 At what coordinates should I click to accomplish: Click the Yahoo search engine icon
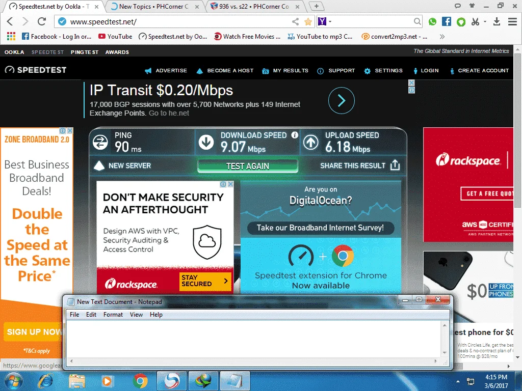[322, 21]
